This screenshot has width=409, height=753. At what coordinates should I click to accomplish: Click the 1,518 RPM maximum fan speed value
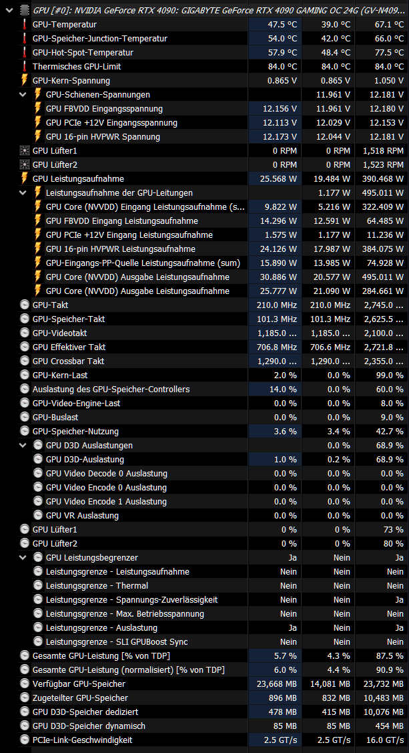click(383, 151)
